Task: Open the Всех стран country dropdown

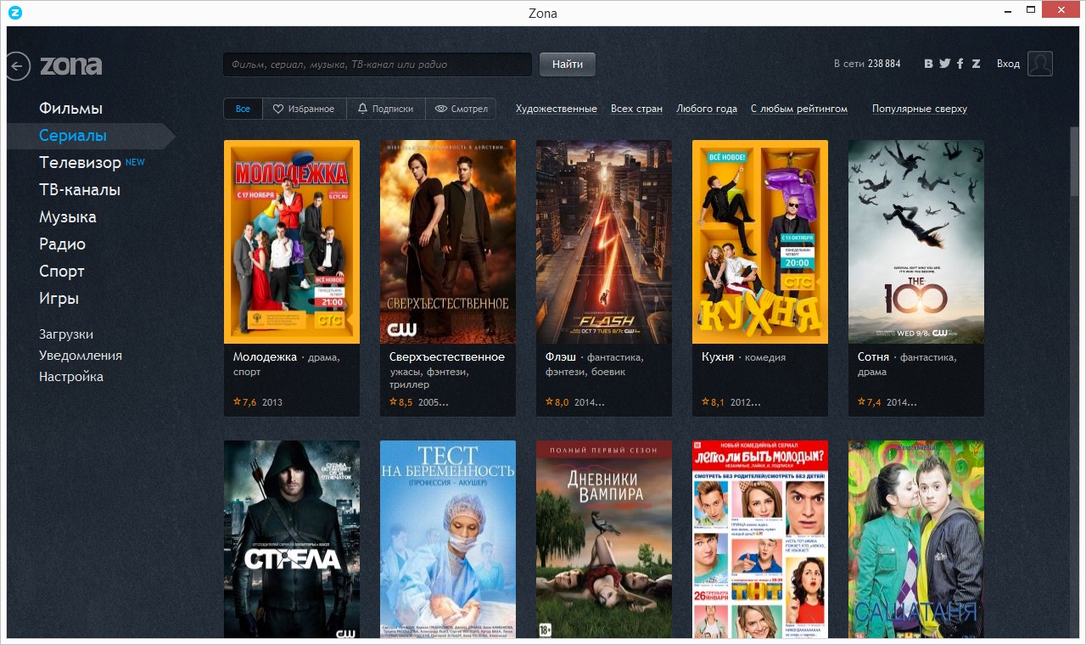Action: tap(636, 109)
